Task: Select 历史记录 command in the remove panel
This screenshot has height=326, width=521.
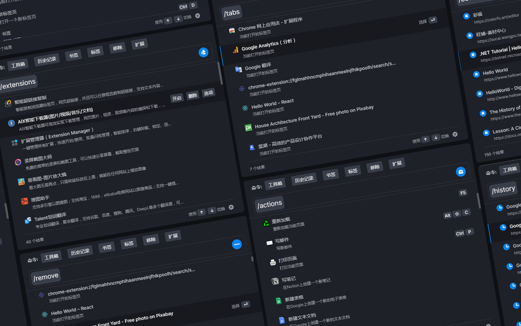Action: pyautogui.click(x=80, y=251)
